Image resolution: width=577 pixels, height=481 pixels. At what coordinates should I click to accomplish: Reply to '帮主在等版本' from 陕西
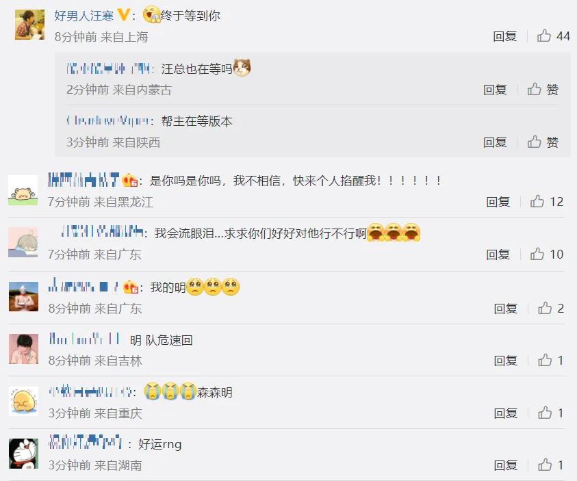pos(495,142)
